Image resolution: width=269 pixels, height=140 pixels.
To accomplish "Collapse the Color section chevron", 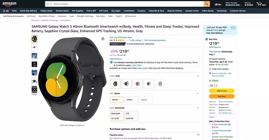I will pos(198,76).
